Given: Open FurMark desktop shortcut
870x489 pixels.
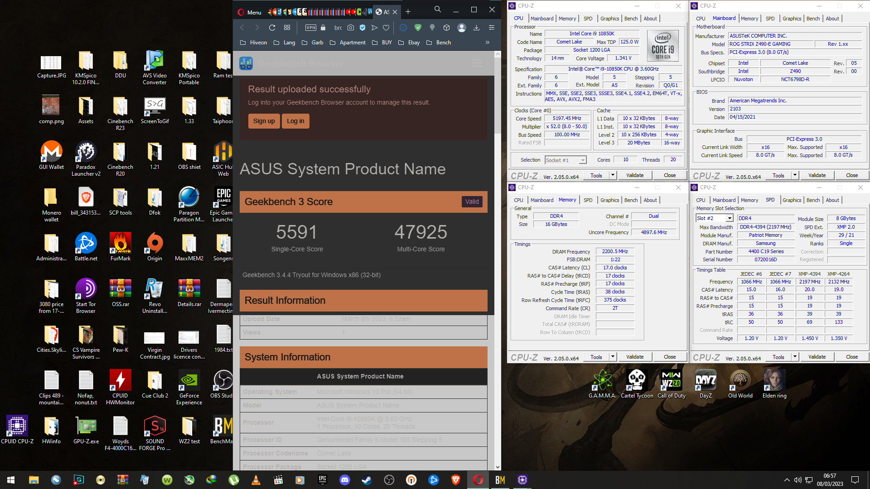Looking at the screenshot, I should point(120,247).
